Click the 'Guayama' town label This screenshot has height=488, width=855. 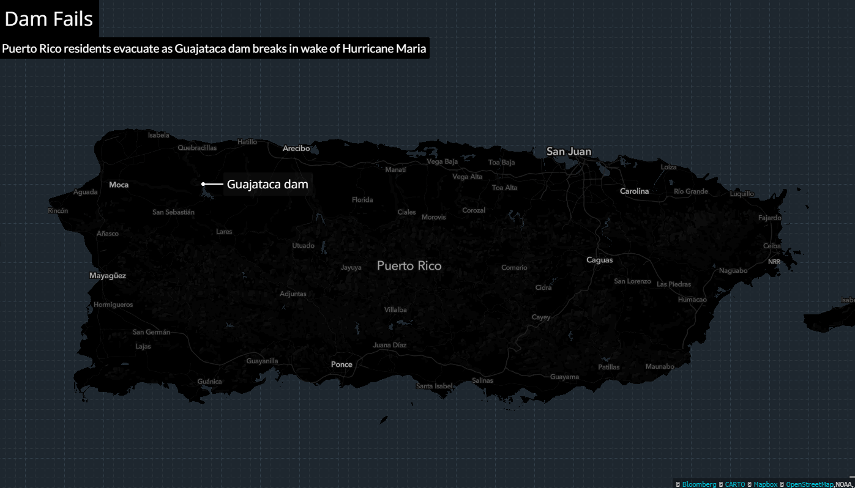tap(564, 377)
